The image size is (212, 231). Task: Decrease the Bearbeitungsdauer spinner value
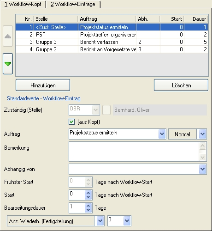[88, 210]
